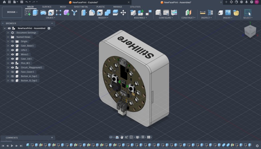Collapse the NewFacePrint - Assembled root node
The width and height of the screenshot is (261, 149).
tap(5, 28)
